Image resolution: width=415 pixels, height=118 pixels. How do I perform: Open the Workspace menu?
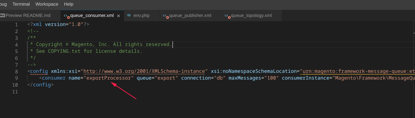47,4
